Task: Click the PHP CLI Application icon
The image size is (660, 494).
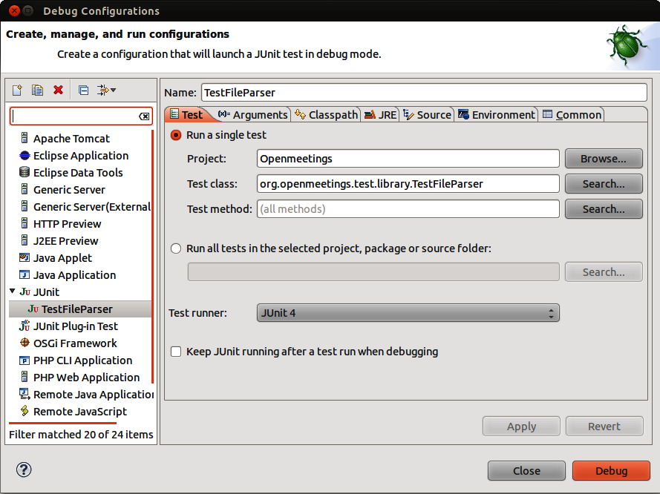Action: (24, 360)
